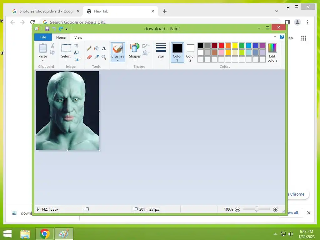320x240 pixels.
Task: Open Chrome three-dot menu
Action: (x=308, y=22)
